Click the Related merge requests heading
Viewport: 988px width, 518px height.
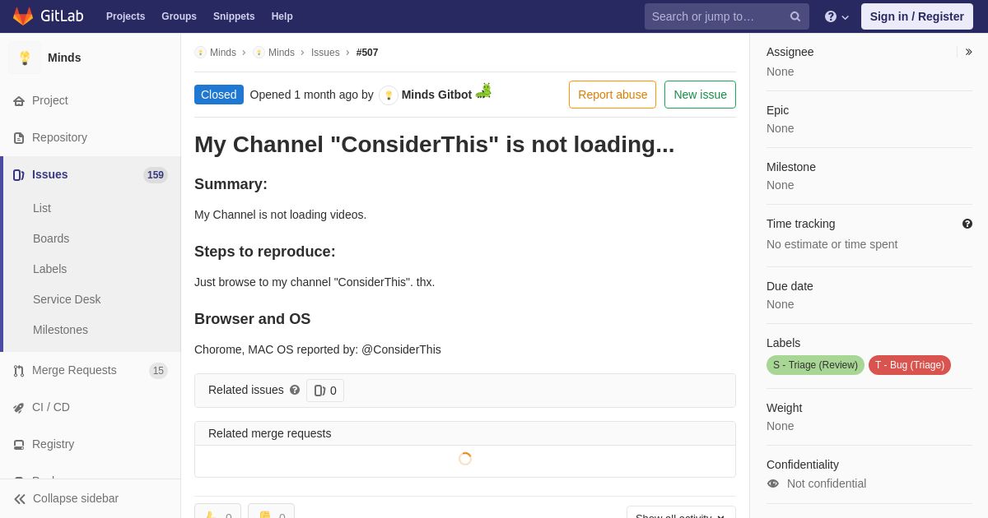point(270,433)
